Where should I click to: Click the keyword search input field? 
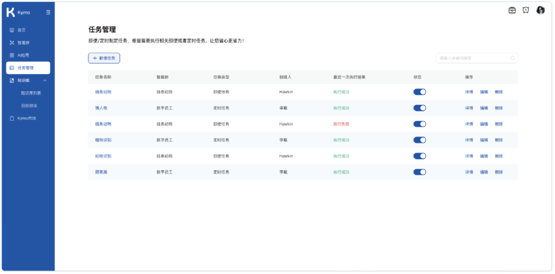[x=477, y=58]
